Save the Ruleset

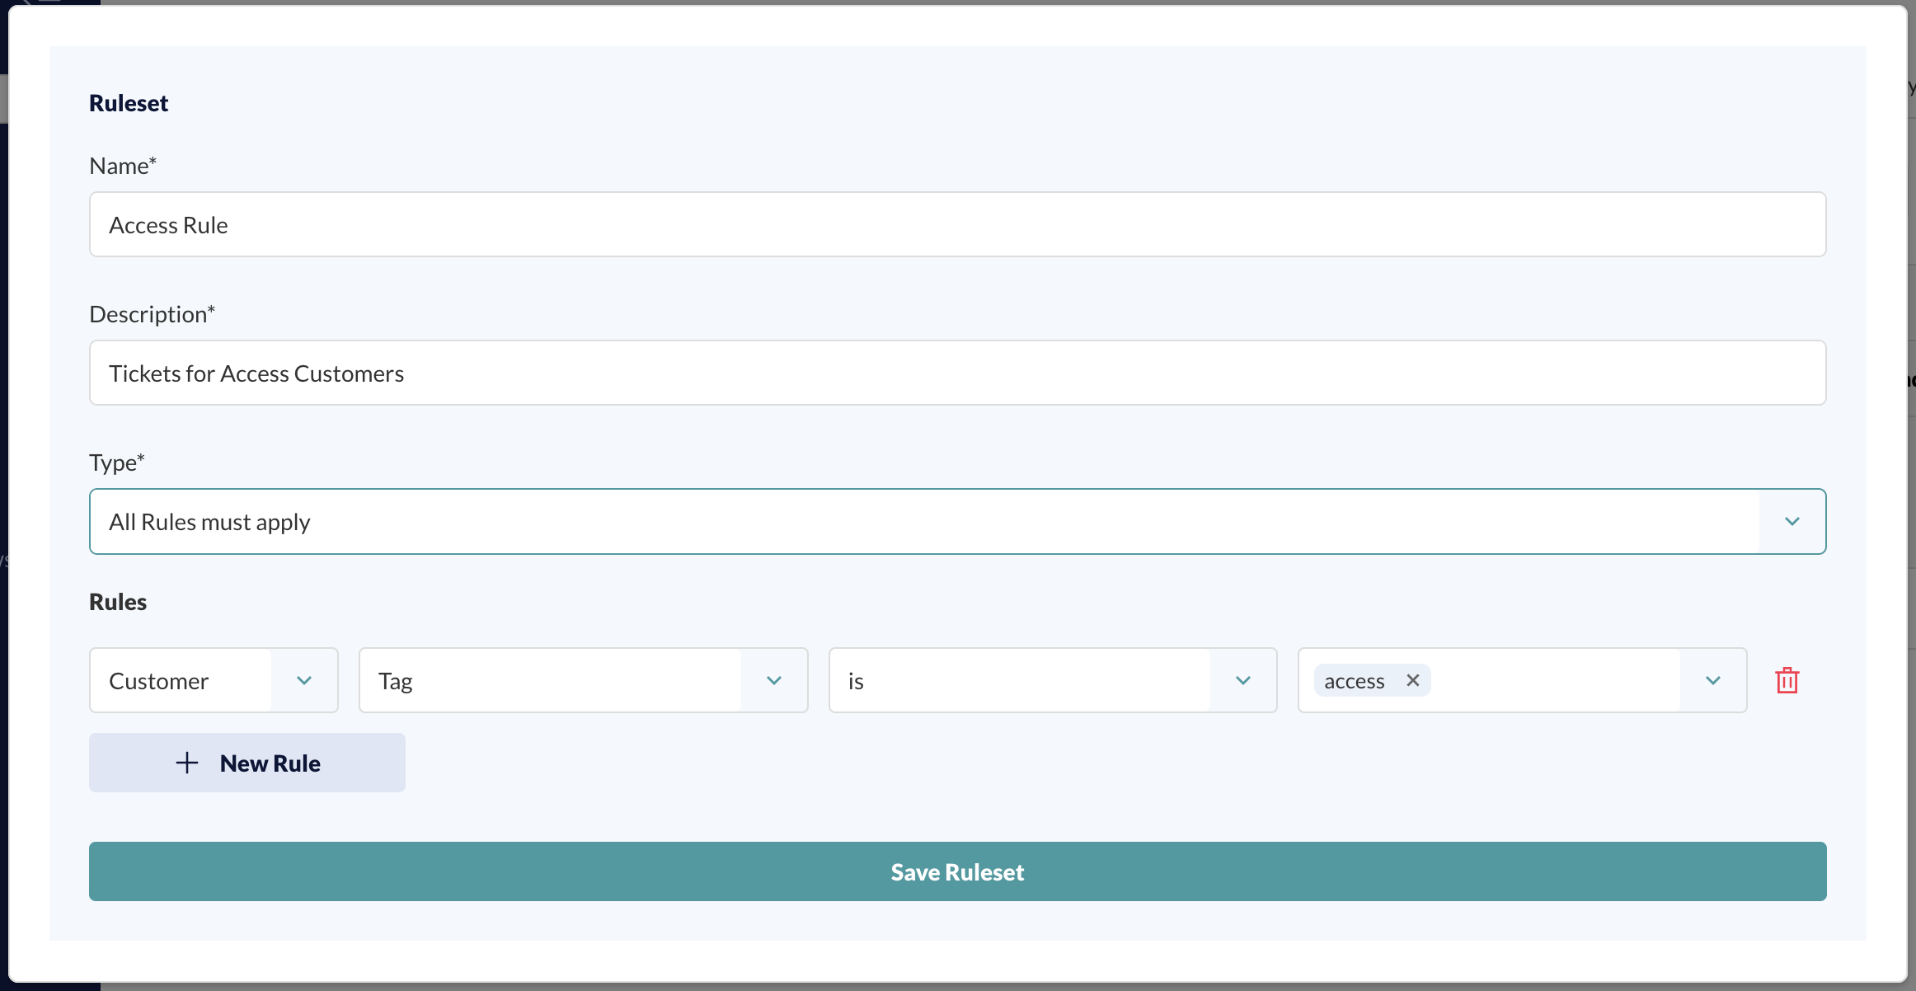(x=958, y=871)
